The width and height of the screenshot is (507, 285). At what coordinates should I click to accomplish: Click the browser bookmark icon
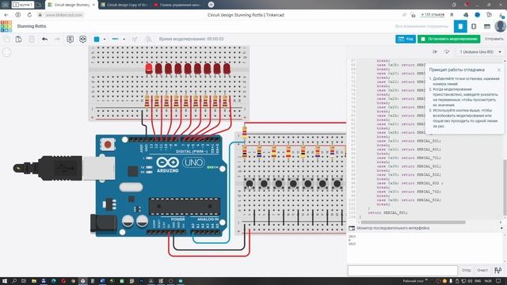coord(452,15)
